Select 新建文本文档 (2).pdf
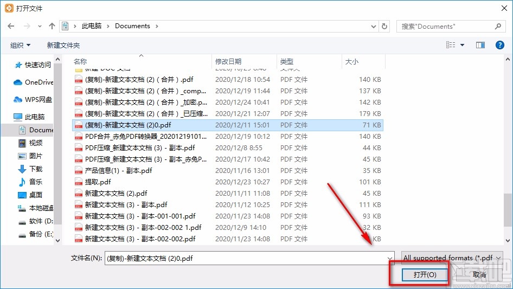The height and width of the screenshot is (289, 513). (228, 194)
